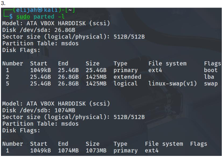Click the ext4 file system in sdb table

point(152,151)
